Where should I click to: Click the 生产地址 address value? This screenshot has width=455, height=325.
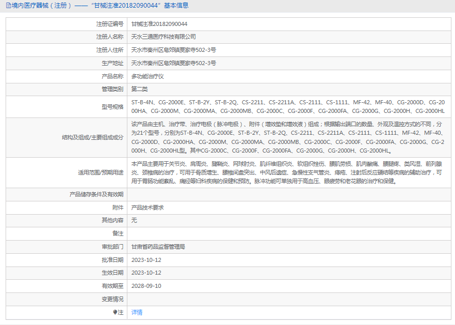(174, 63)
